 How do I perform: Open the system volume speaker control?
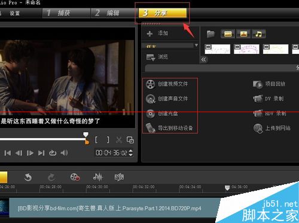(x=64, y=153)
